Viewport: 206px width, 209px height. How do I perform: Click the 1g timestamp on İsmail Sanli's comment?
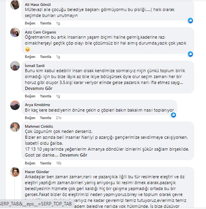pos(58,96)
